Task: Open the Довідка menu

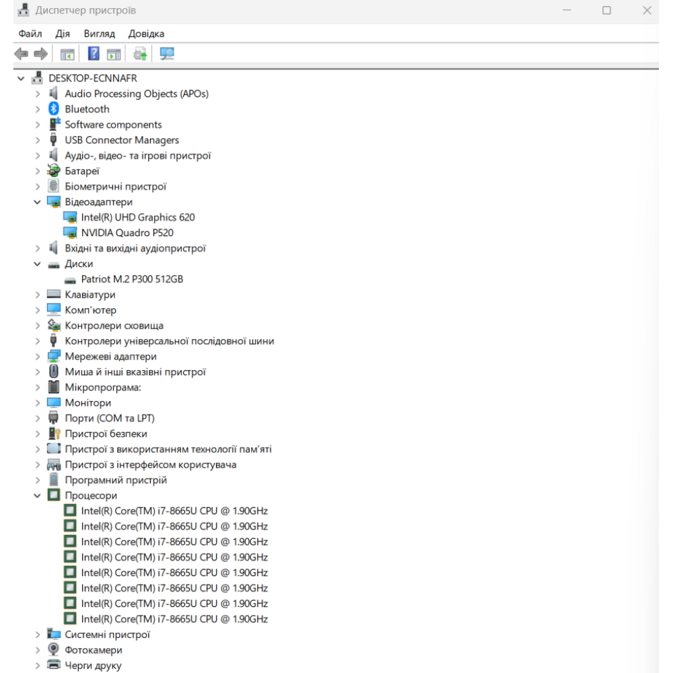Action: coord(146,34)
